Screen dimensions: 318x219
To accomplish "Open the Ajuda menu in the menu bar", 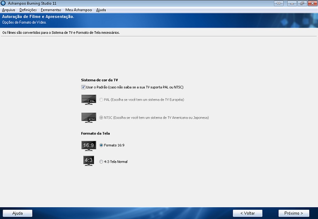I will (101, 10).
